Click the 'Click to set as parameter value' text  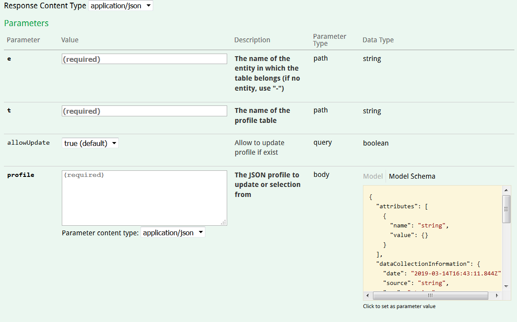(x=399, y=306)
